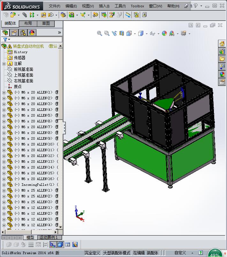Open the View Palette task pane icon
Screen dimensions: 227x257
coord(222,66)
